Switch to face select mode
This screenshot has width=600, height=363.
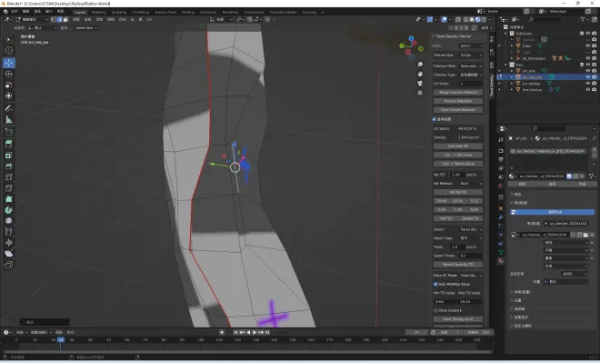click(65, 19)
